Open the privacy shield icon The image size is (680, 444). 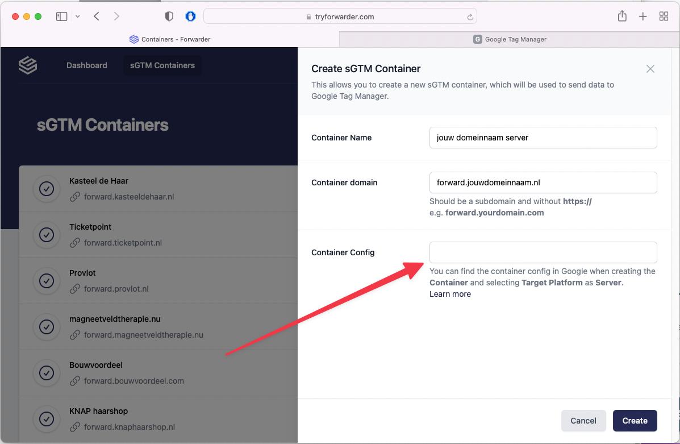click(x=169, y=16)
